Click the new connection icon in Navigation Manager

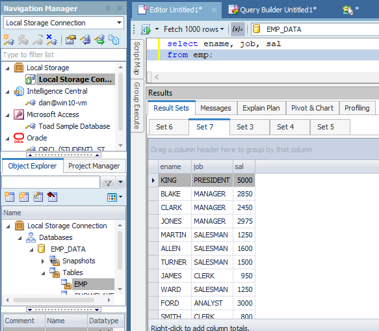9,40
